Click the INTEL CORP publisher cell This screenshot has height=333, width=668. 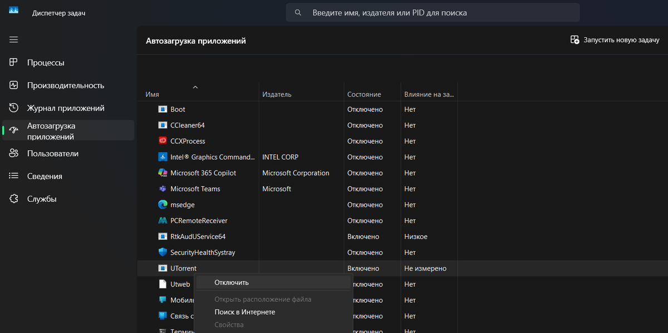point(280,157)
